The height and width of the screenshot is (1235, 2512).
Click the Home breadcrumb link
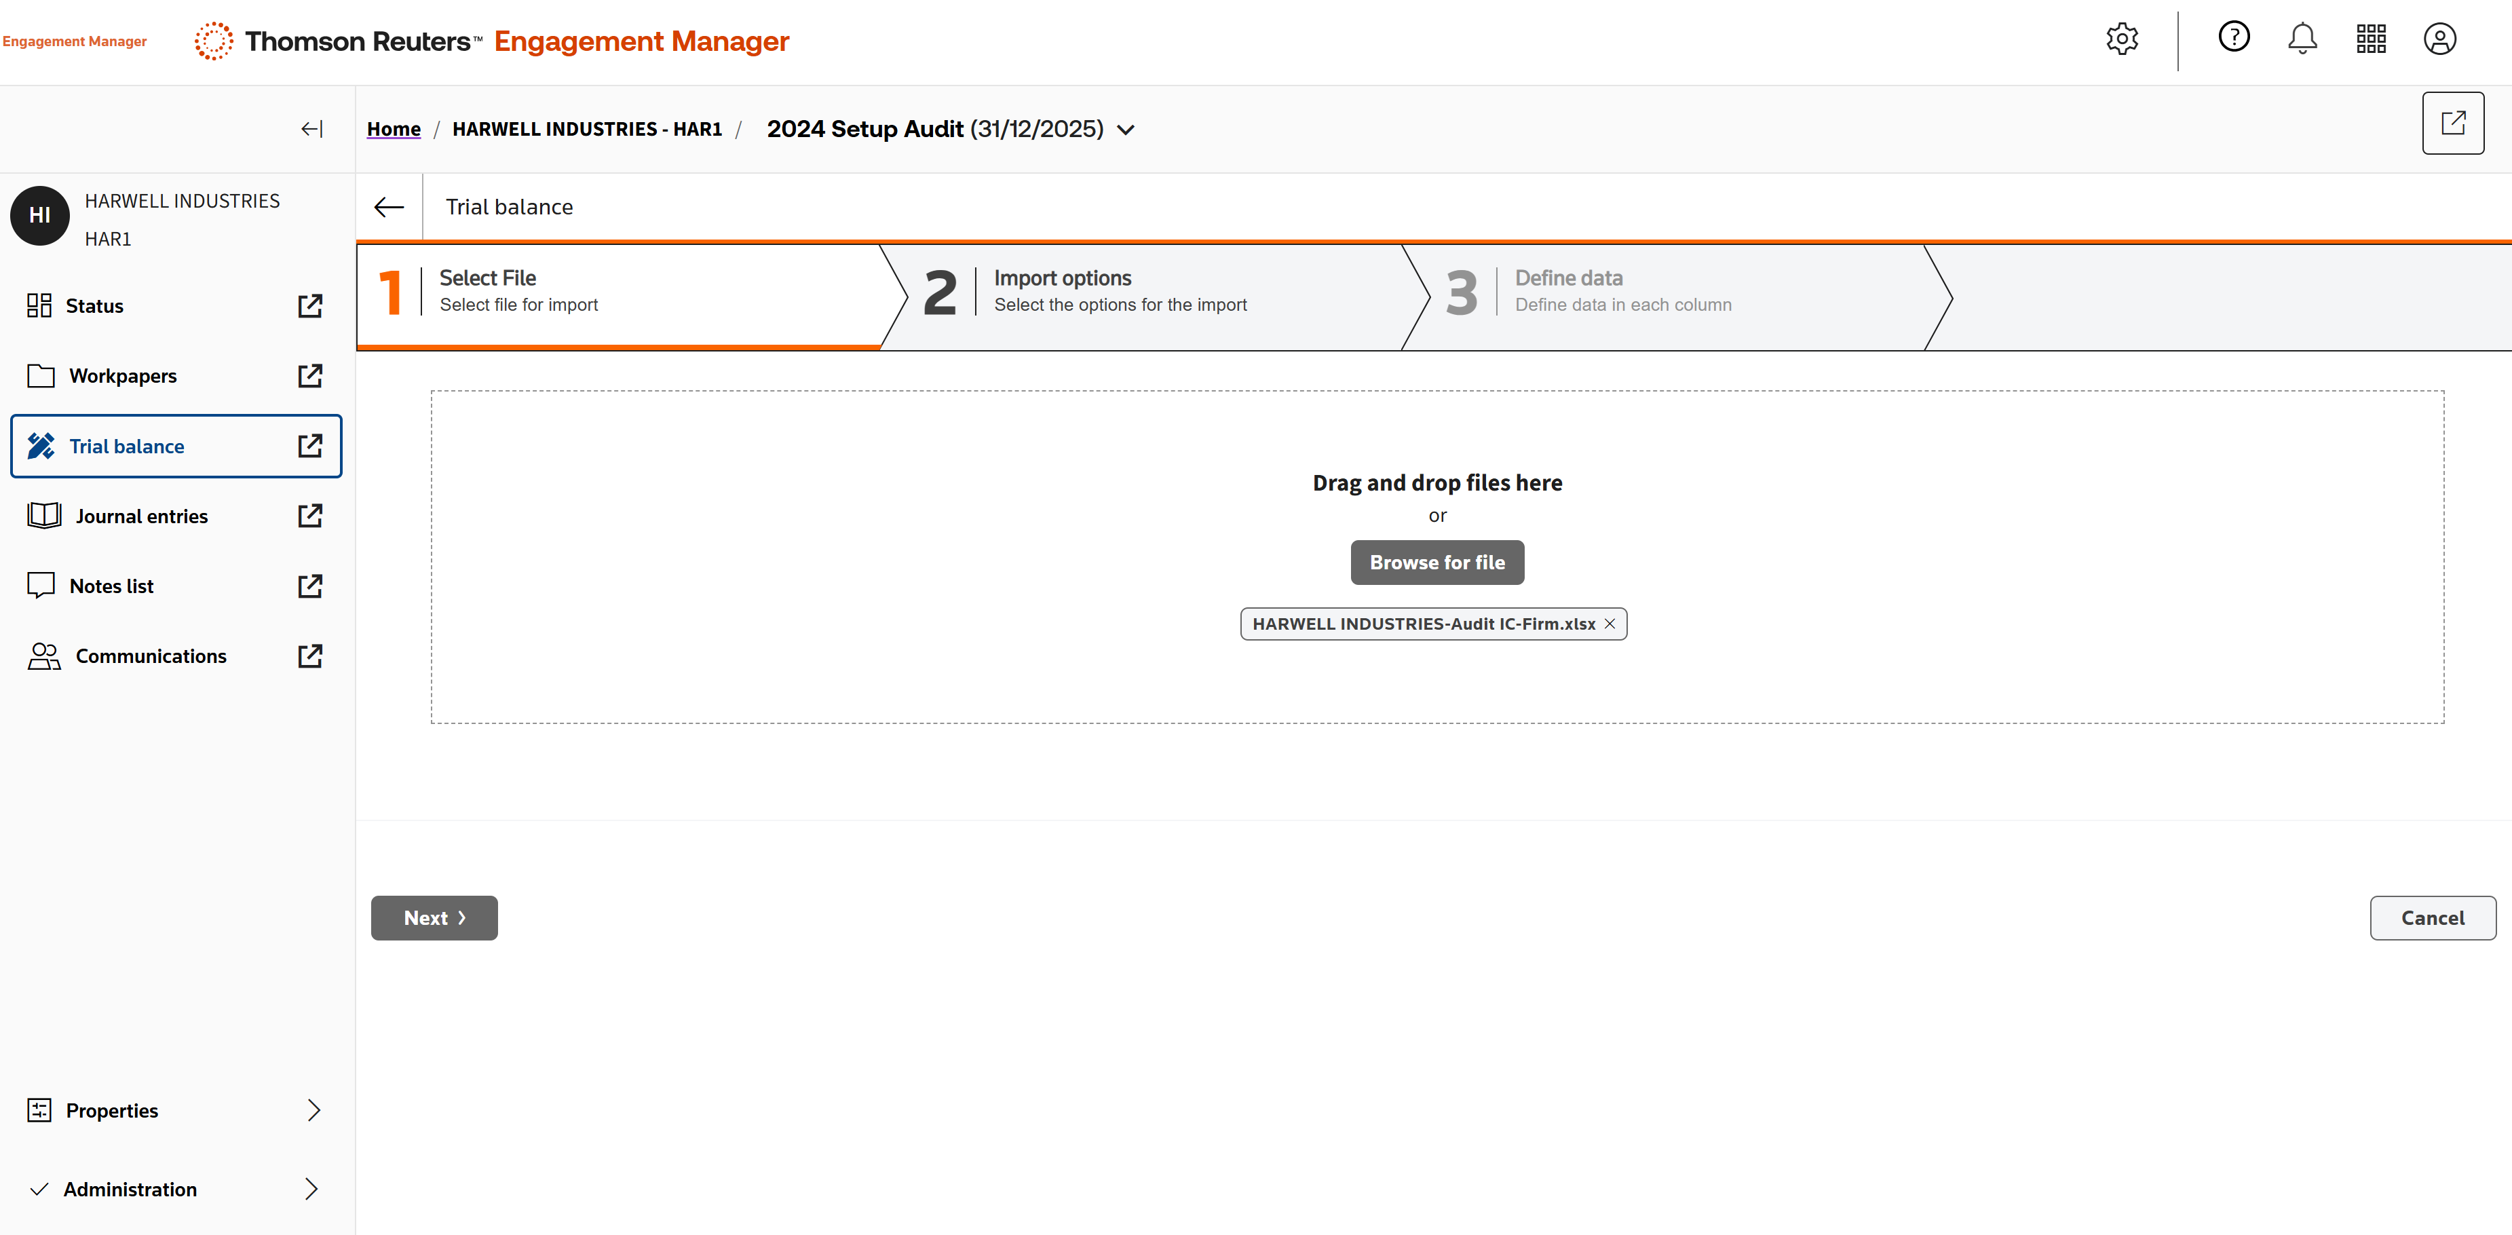[x=393, y=129]
